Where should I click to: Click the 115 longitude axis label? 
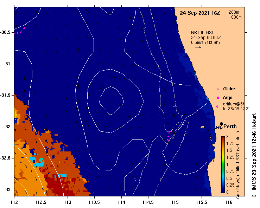pos(175,202)
